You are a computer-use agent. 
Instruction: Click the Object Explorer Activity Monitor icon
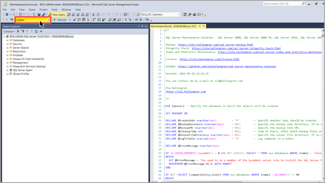(x=41, y=31)
